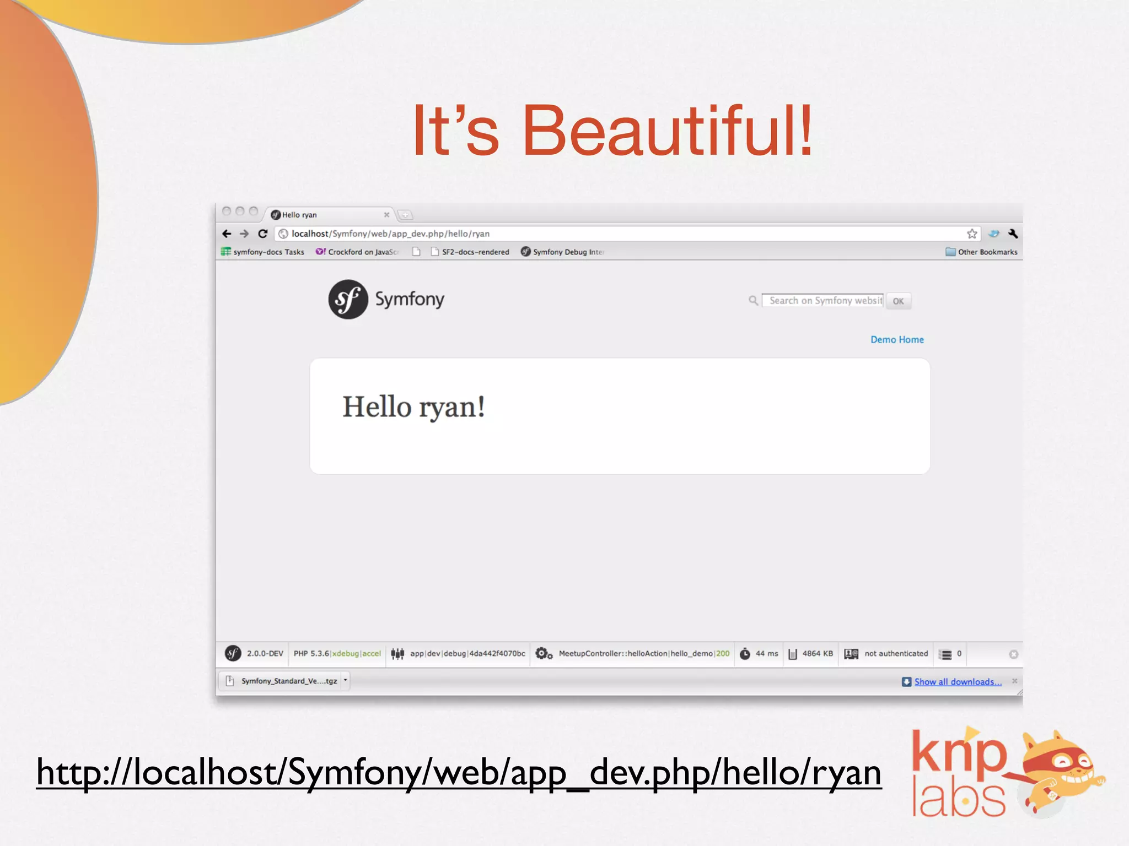This screenshot has height=846, width=1129.
Task: Click the 44 ms timing value
Action: coord(767,653)
